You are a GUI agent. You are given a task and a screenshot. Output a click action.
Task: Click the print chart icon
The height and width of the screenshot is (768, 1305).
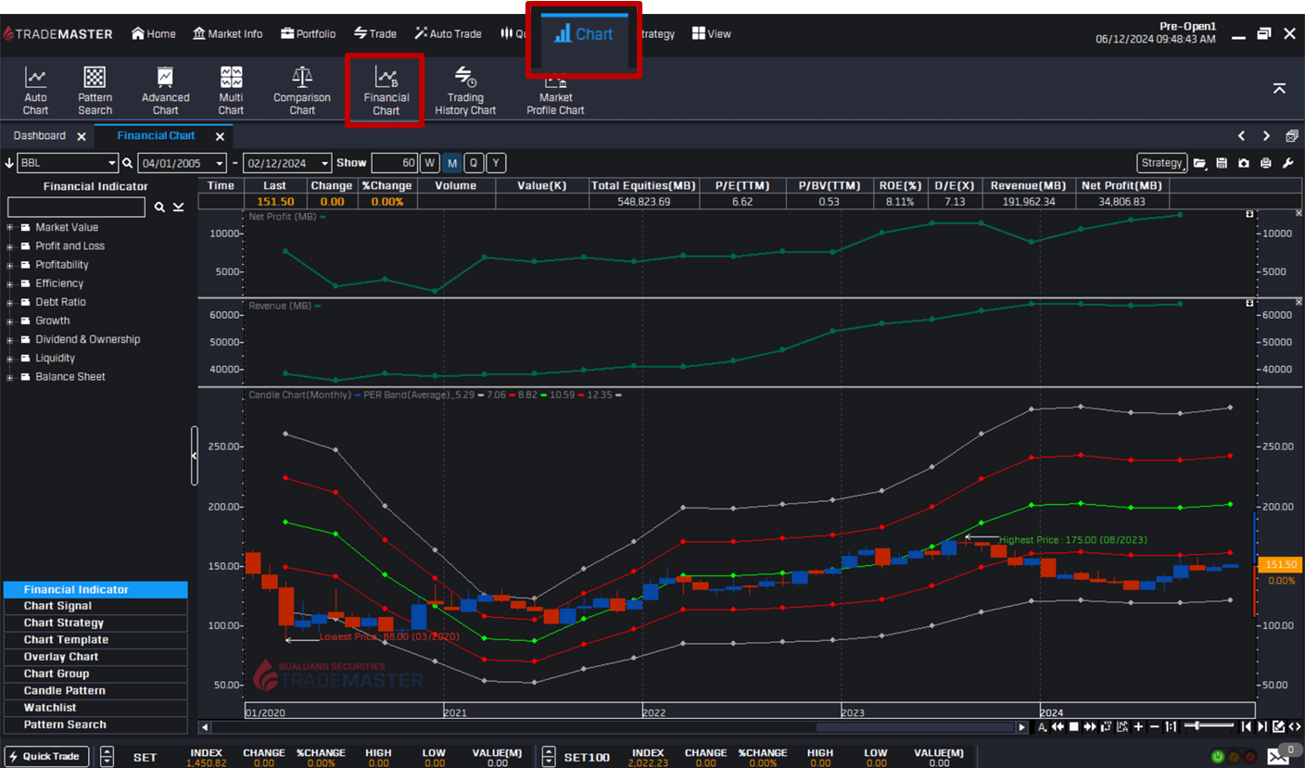[1266, 163]
